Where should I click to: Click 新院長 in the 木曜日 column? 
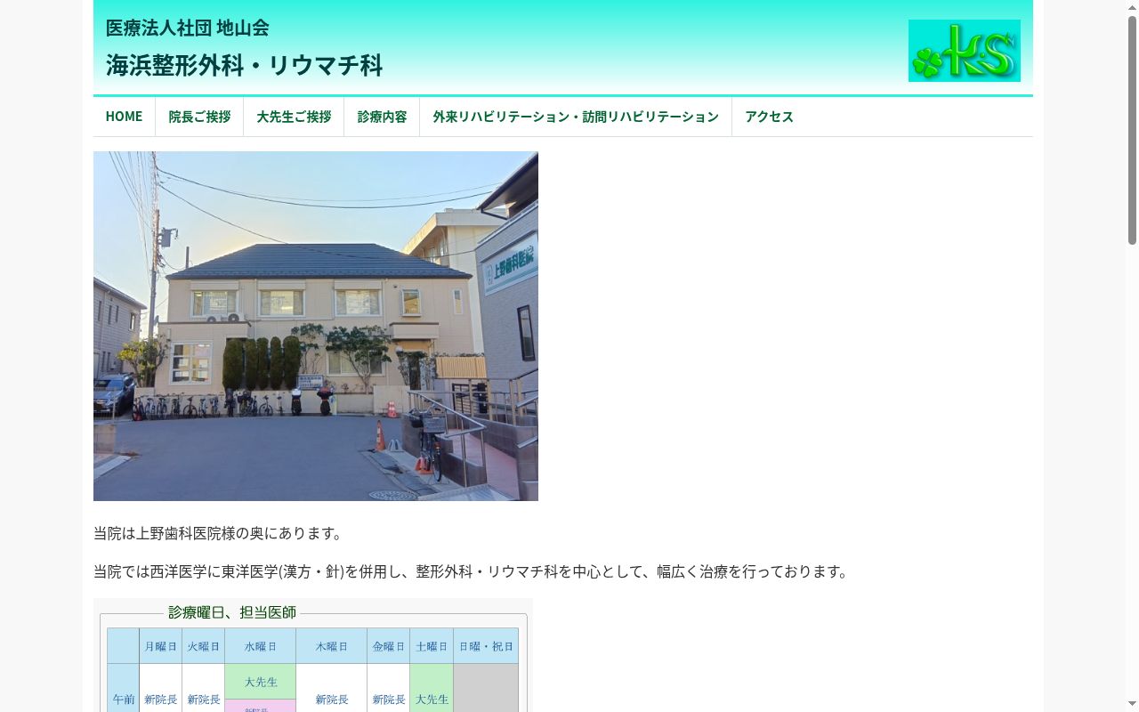[332, 700]
